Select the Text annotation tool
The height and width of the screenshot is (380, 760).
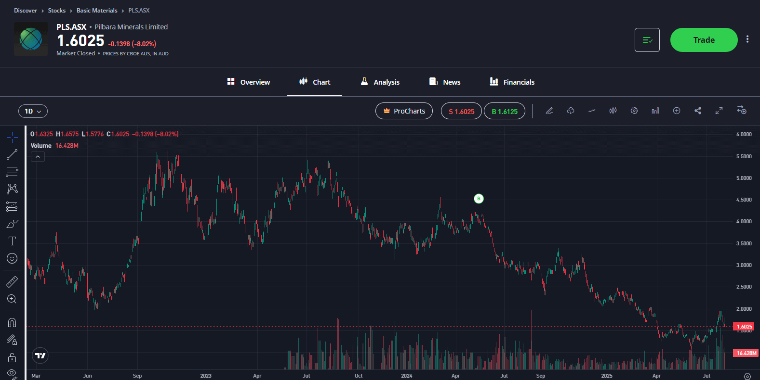pyautogui.click(x=12, y=241)
